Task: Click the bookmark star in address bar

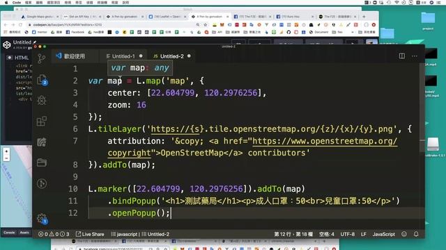Action: click(206, 25)
